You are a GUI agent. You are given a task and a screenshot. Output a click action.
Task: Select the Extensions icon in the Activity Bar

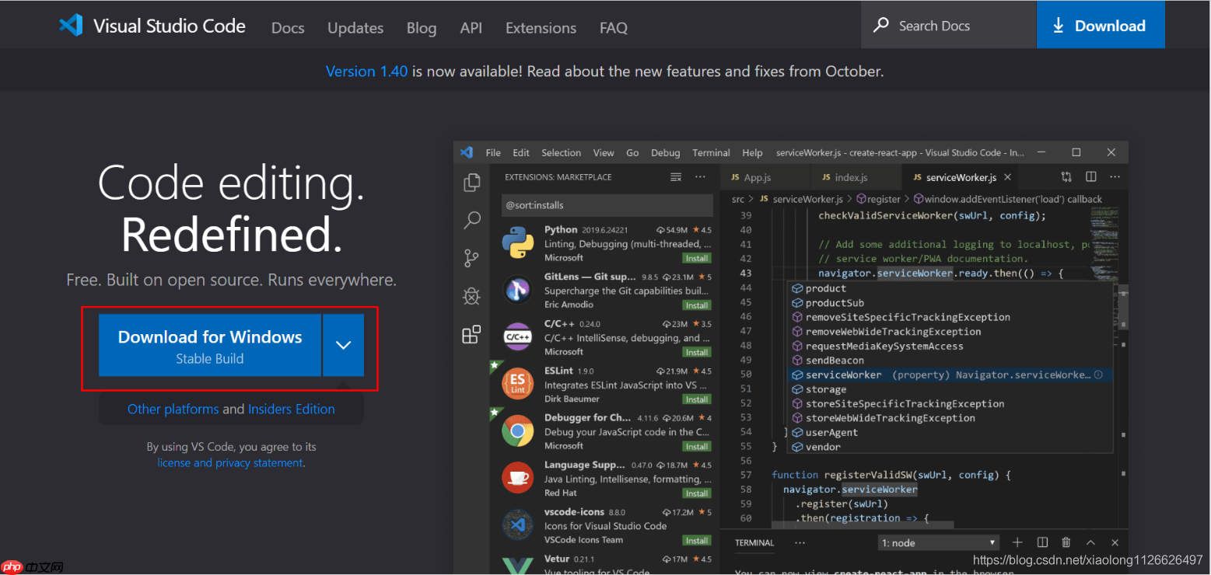471,334
